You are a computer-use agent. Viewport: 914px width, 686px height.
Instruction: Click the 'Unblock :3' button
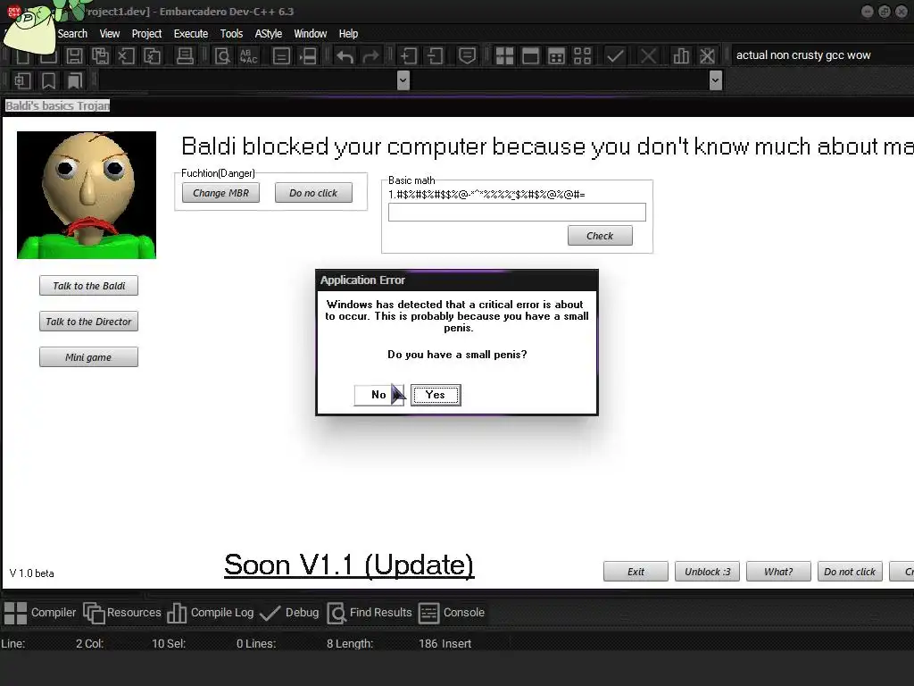tap(707, 572)
